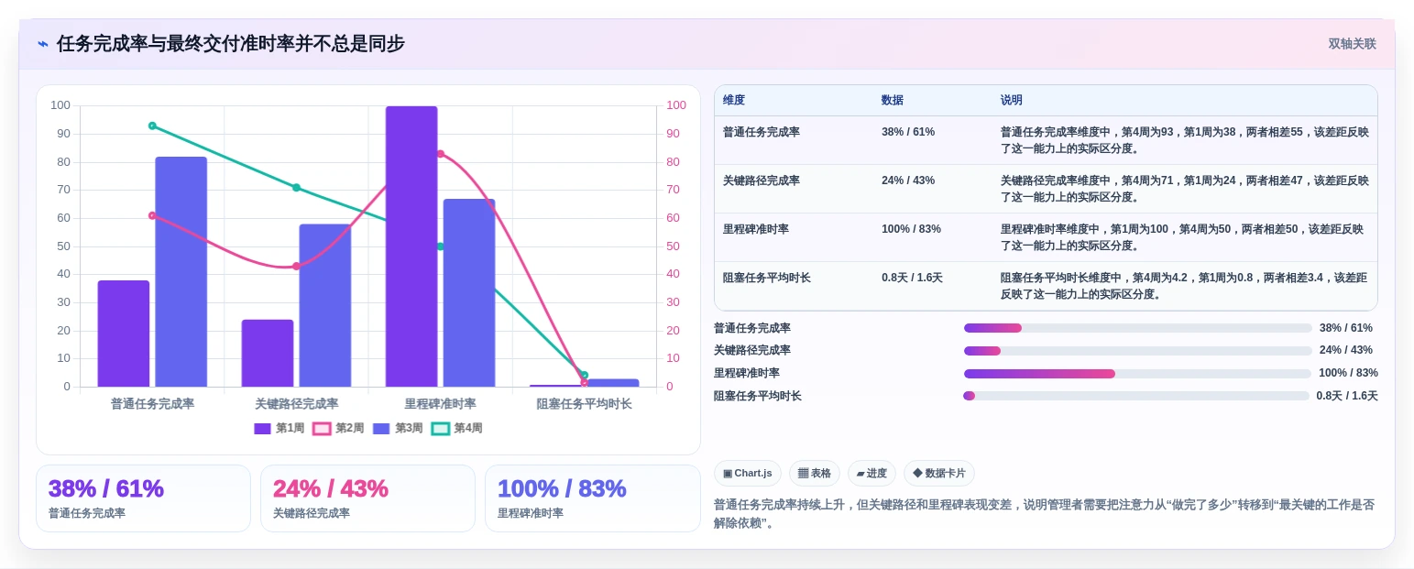
Task: Click the 数据 column header
Action: [893, 100]
